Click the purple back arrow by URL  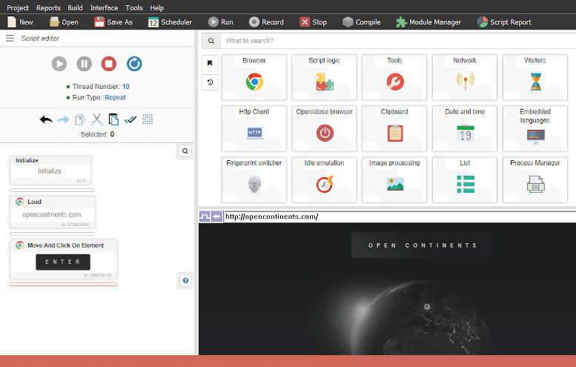tap(216, 216)
